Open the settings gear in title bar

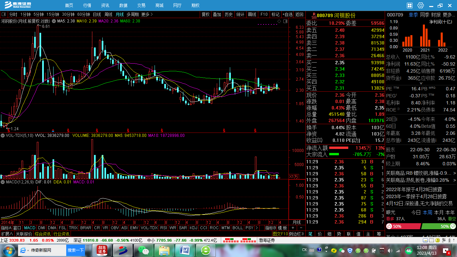pos(421,5)
